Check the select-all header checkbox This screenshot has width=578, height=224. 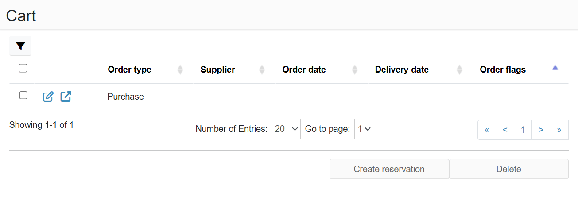point(23,68)
